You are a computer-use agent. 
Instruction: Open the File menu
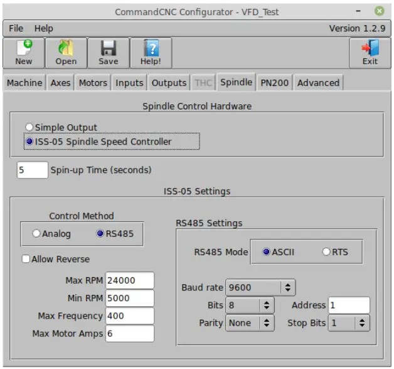[16, 28]
